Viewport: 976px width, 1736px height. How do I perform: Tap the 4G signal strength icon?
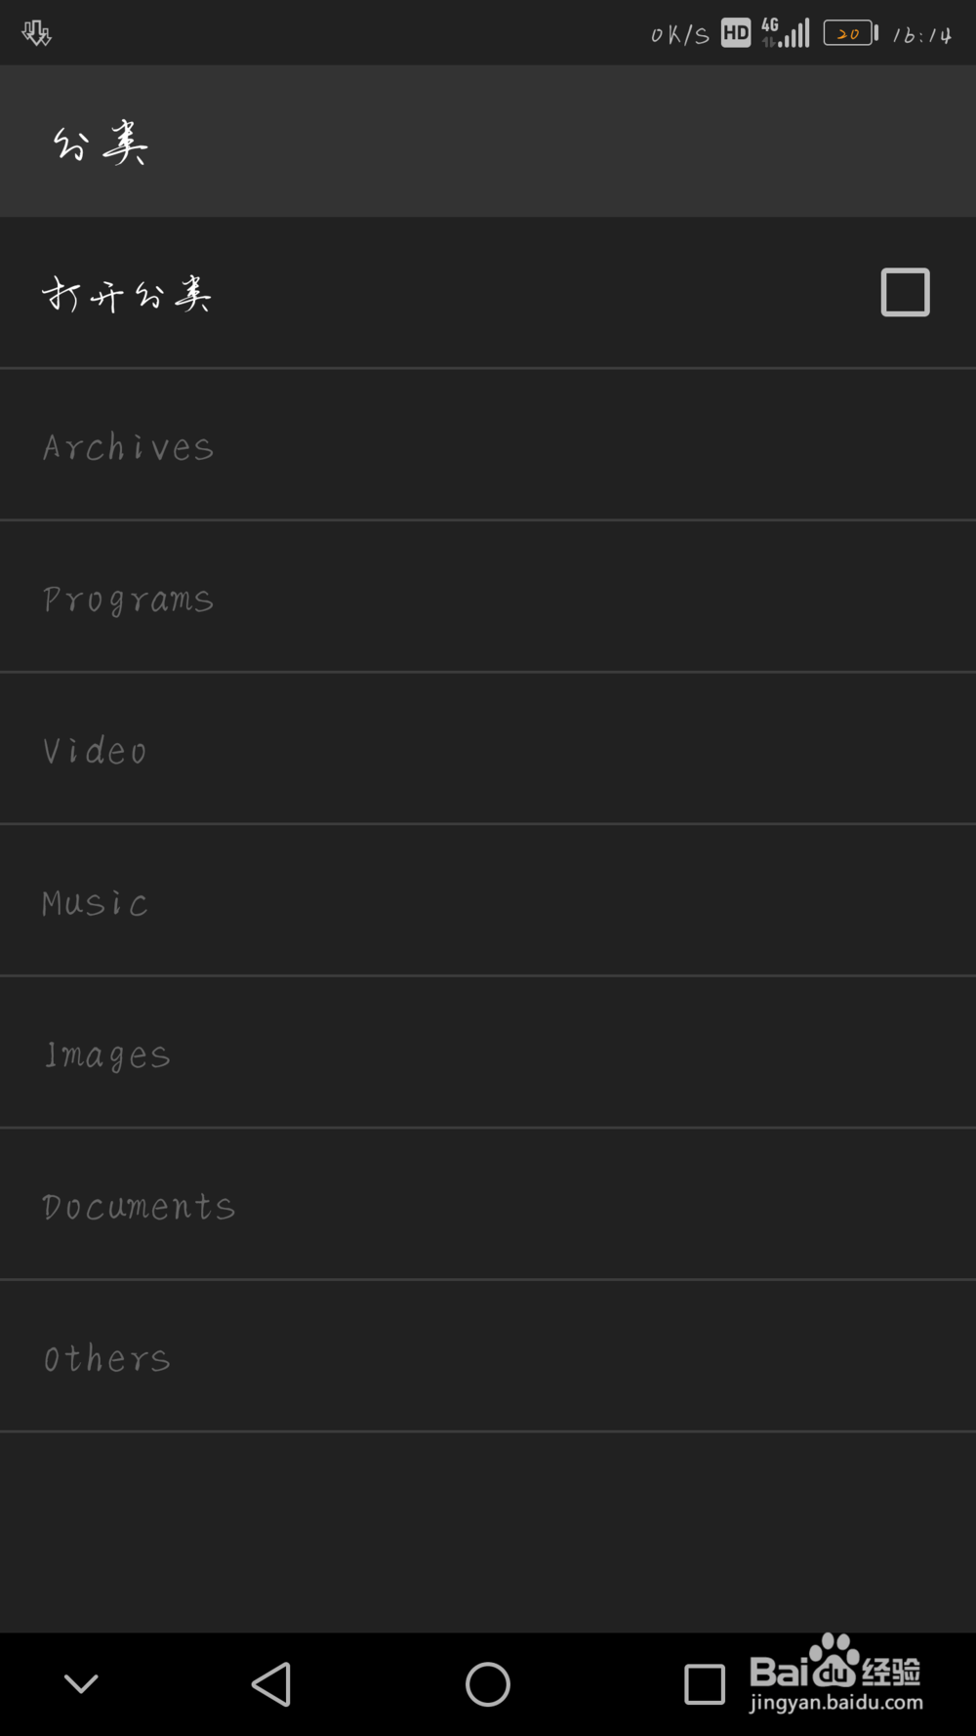pyautogui.click(x=786, y=32)
